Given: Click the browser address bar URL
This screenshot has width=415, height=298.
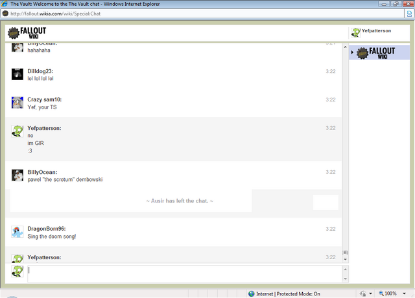Looking at the screenshot, I should coord(55,14).
